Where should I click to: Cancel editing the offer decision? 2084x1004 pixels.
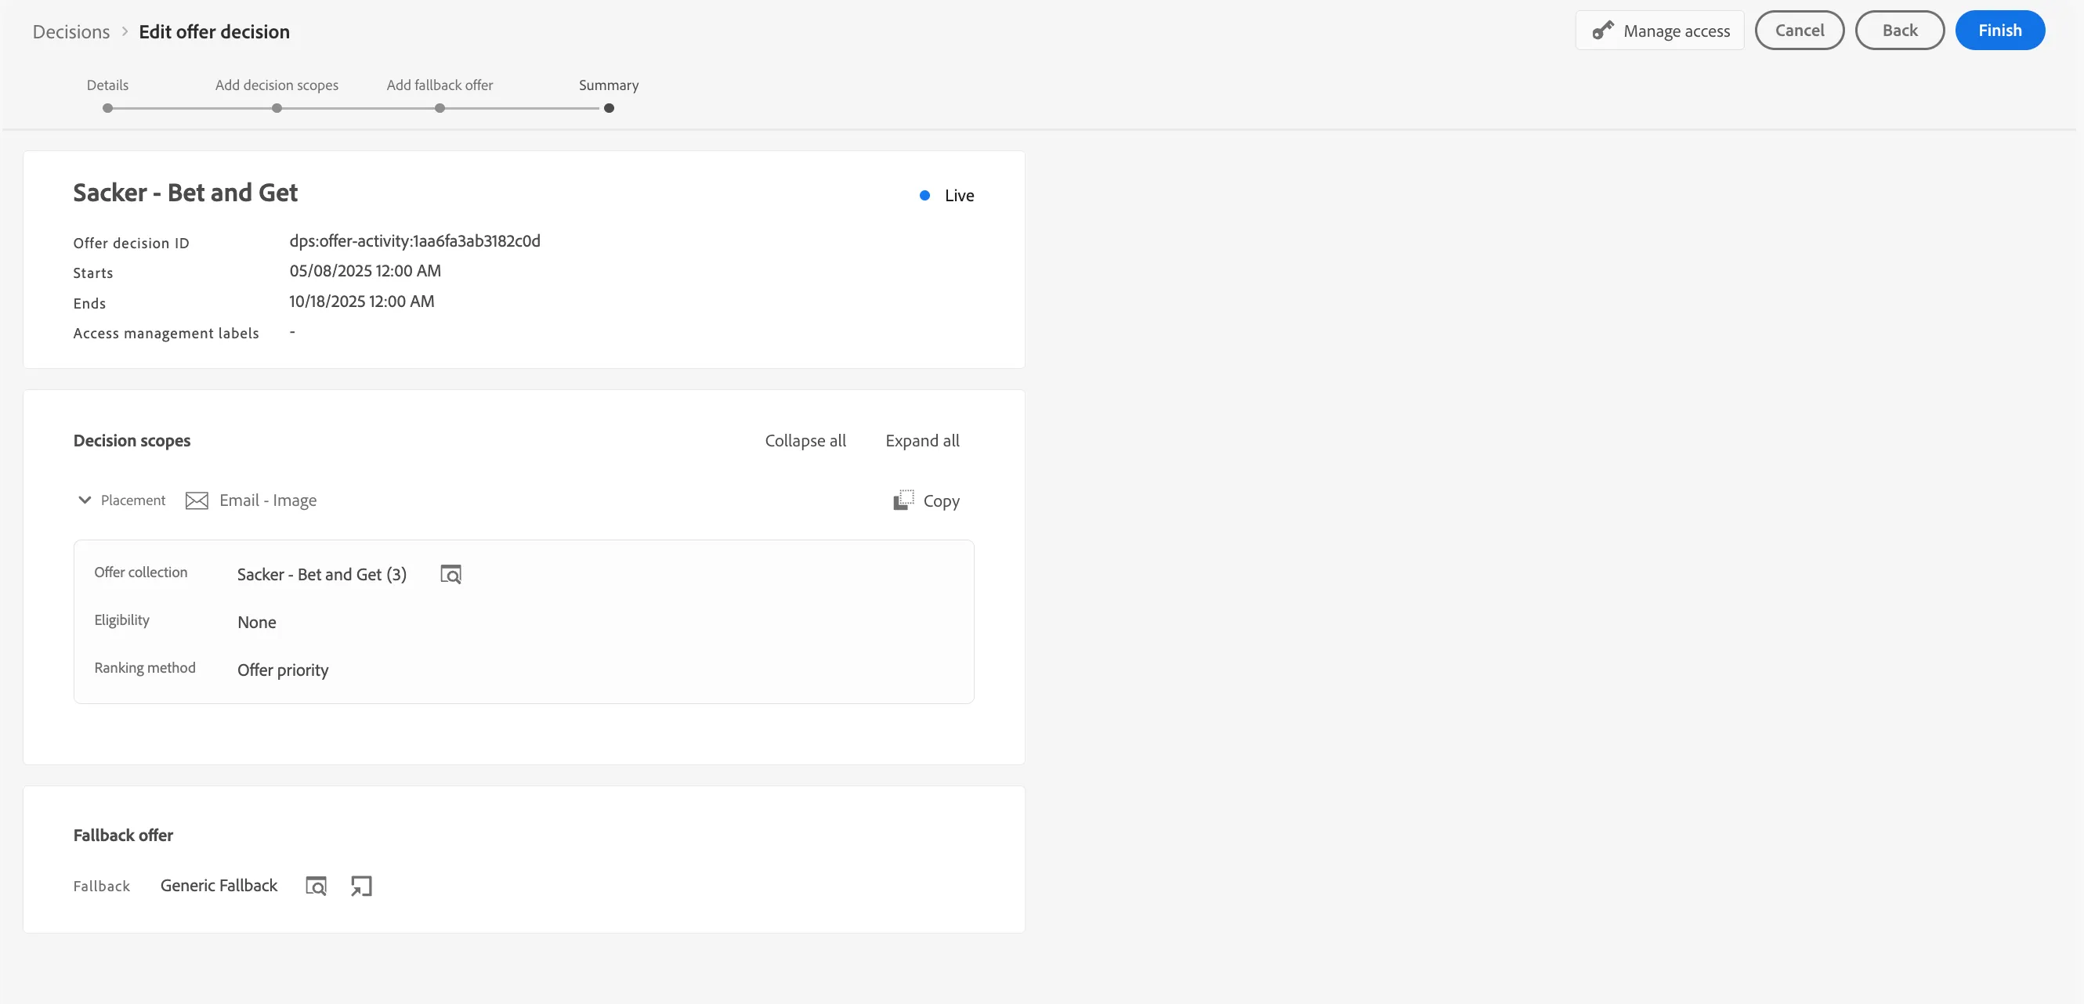click(x=1800, y=31)
